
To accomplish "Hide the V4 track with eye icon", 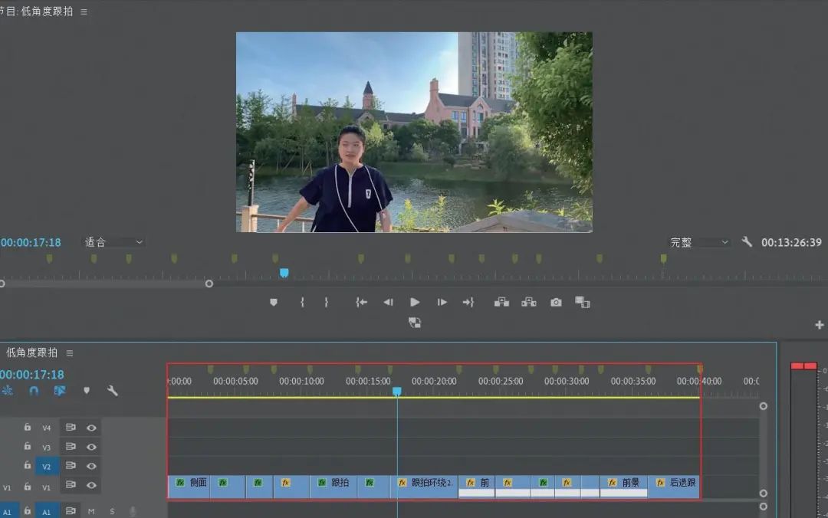I will tap(91, 428).
